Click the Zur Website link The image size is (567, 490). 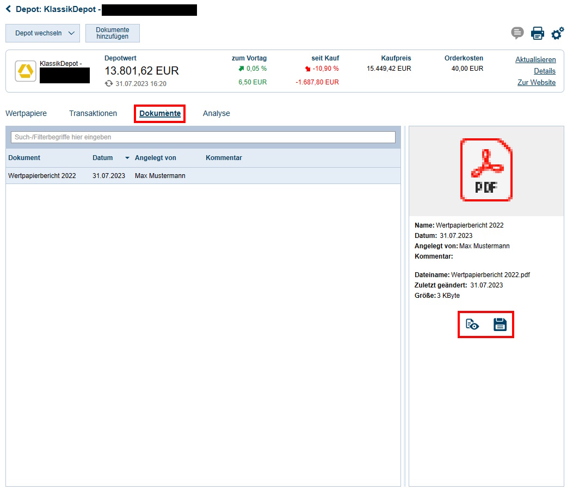(537, 82)
